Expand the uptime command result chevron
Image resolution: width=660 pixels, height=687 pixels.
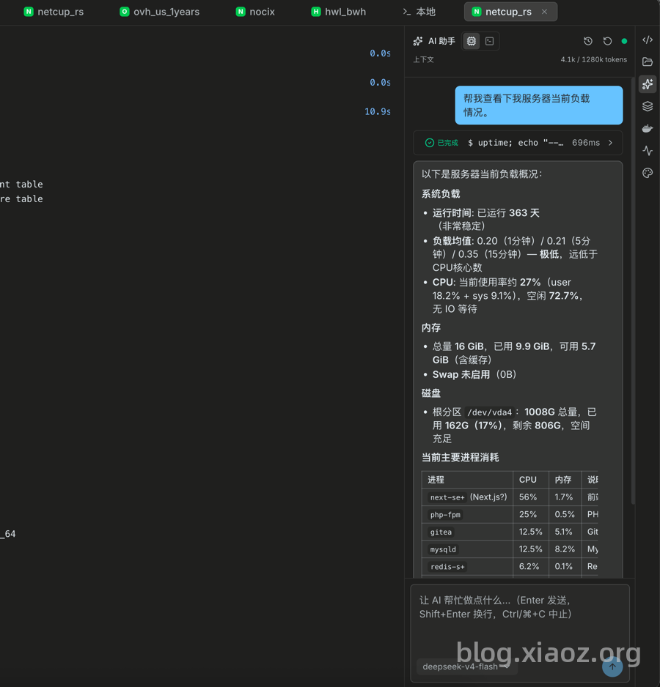610,143
